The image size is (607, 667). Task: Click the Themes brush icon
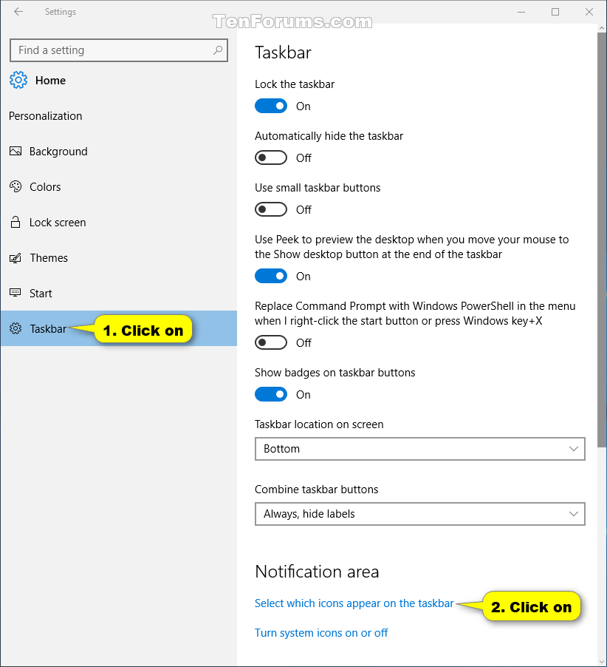click(16, 258)
